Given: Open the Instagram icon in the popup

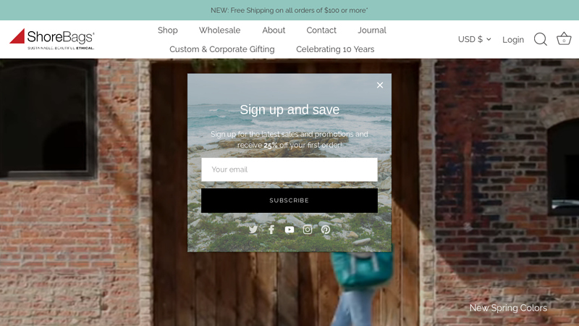Looking at the screenshot, I should pos(308,230).
